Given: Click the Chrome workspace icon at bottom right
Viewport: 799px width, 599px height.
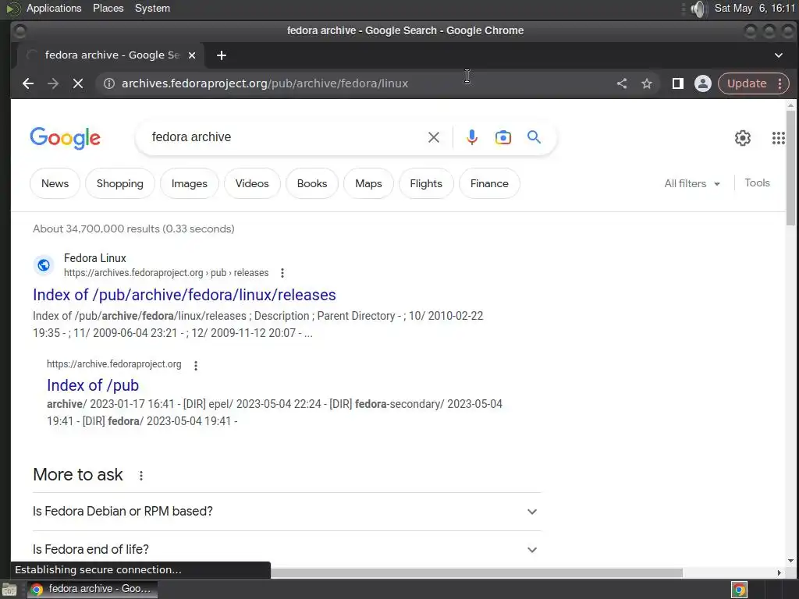Looking at the screenshot, I should point(739,590).
